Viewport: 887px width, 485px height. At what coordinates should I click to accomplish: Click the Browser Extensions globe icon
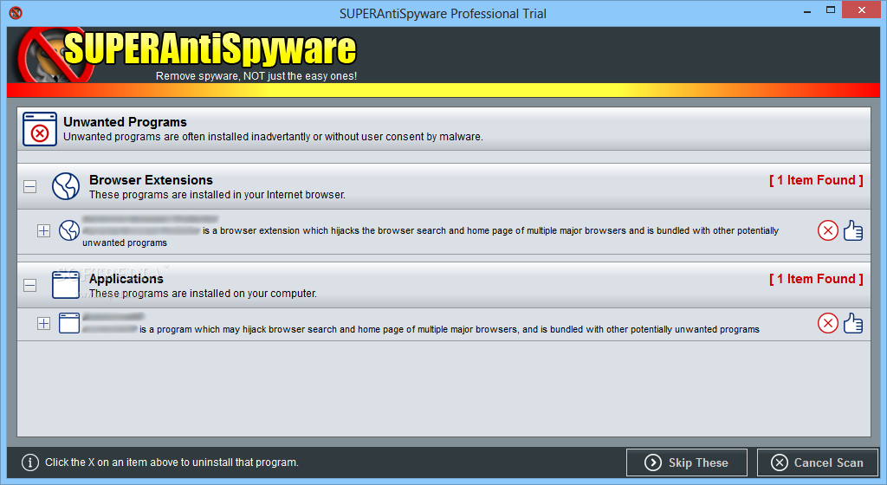[66, 186]
